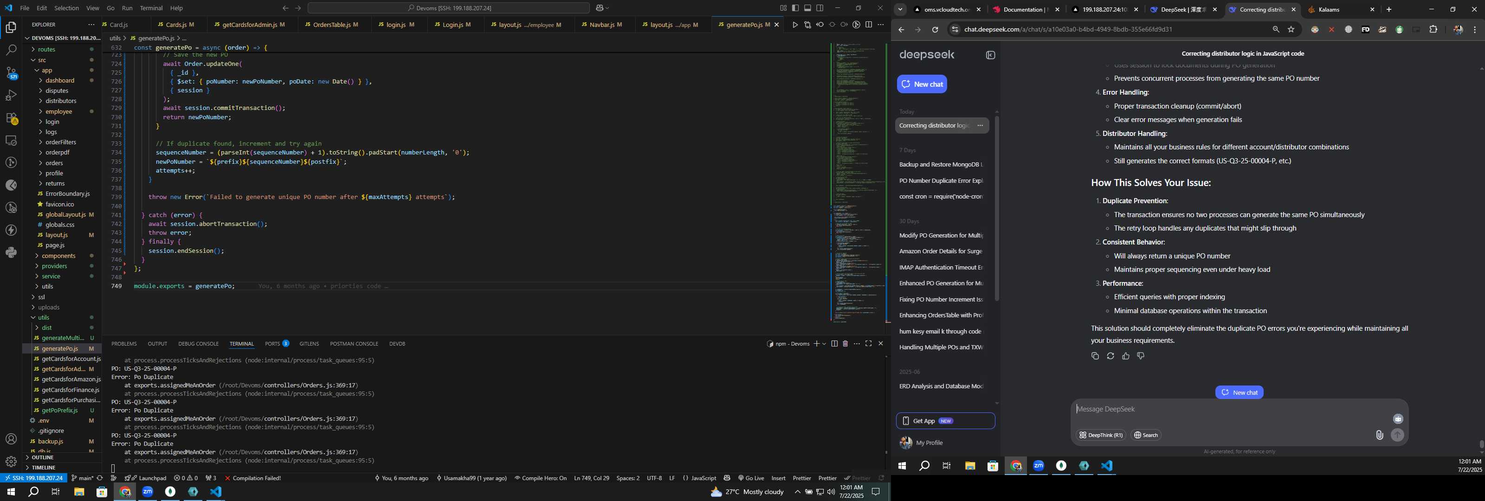
Task: Switch to PROBLEMS panel tab
Action: pyautogui.click(x=124, y=344)
